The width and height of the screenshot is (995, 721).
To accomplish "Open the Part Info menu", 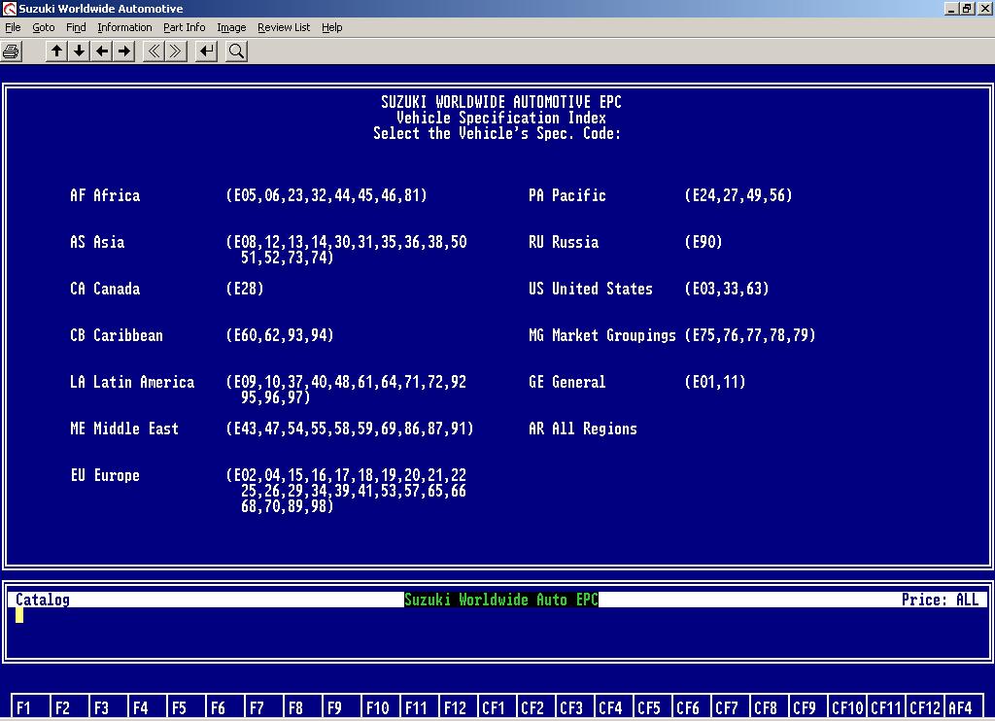I will pos(184,27).
